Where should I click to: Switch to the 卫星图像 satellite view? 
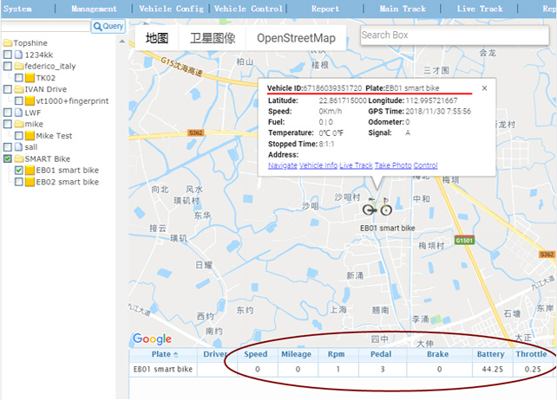tap(213, 37)
